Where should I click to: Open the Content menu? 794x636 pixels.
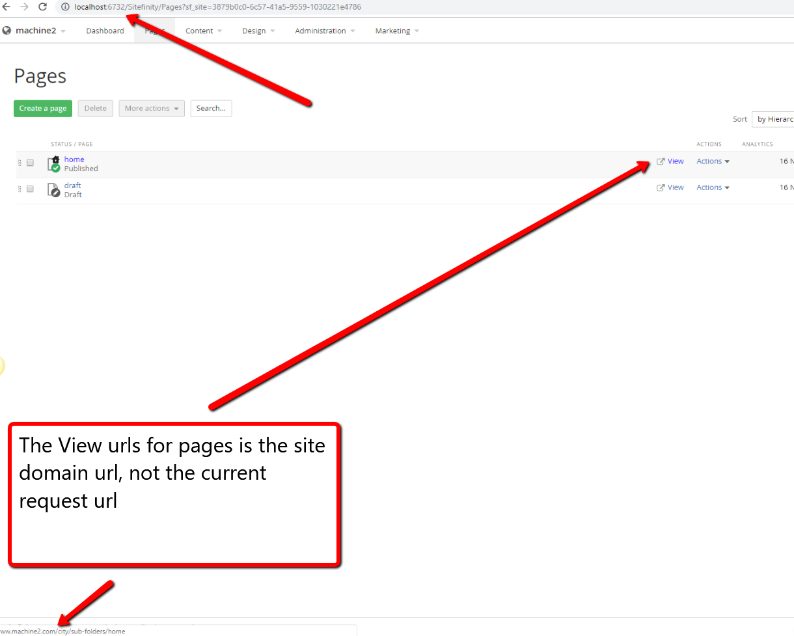click(x=204, y=31)
